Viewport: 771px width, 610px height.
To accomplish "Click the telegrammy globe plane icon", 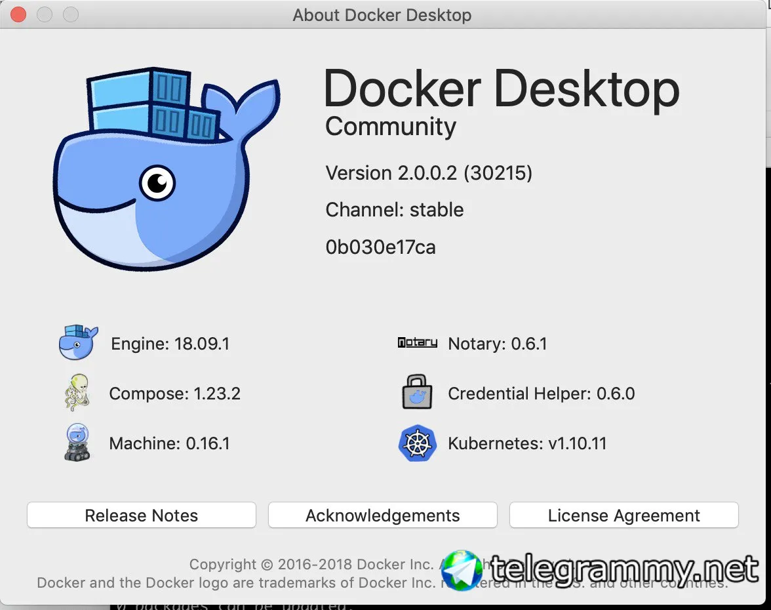I will [x=462, y=570].
